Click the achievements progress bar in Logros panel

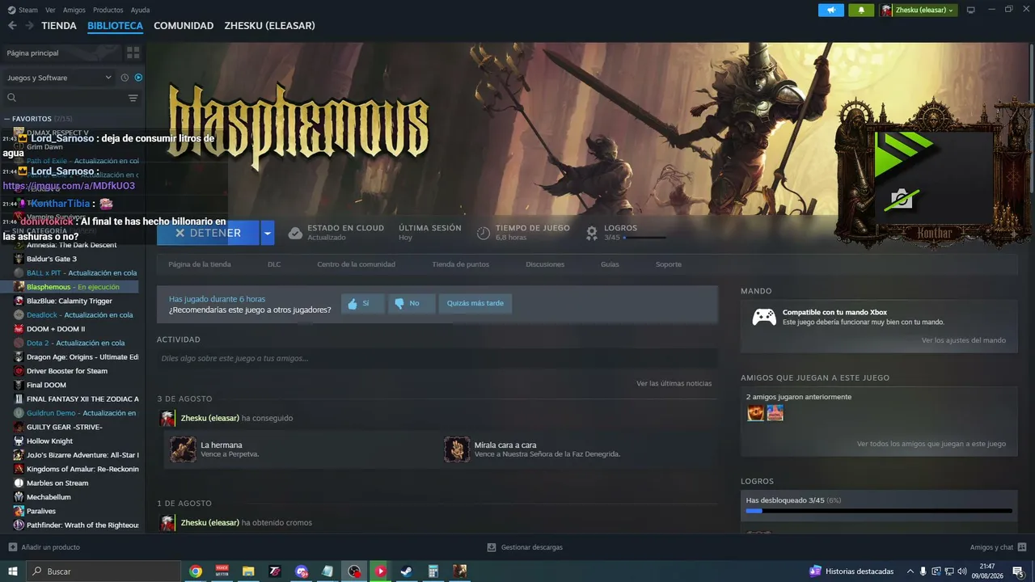click(x=879, y=511)
